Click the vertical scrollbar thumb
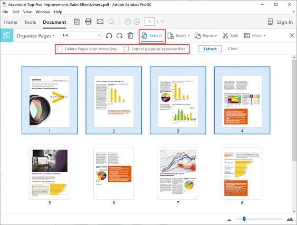Screen dimensions: 297x225 294,110
